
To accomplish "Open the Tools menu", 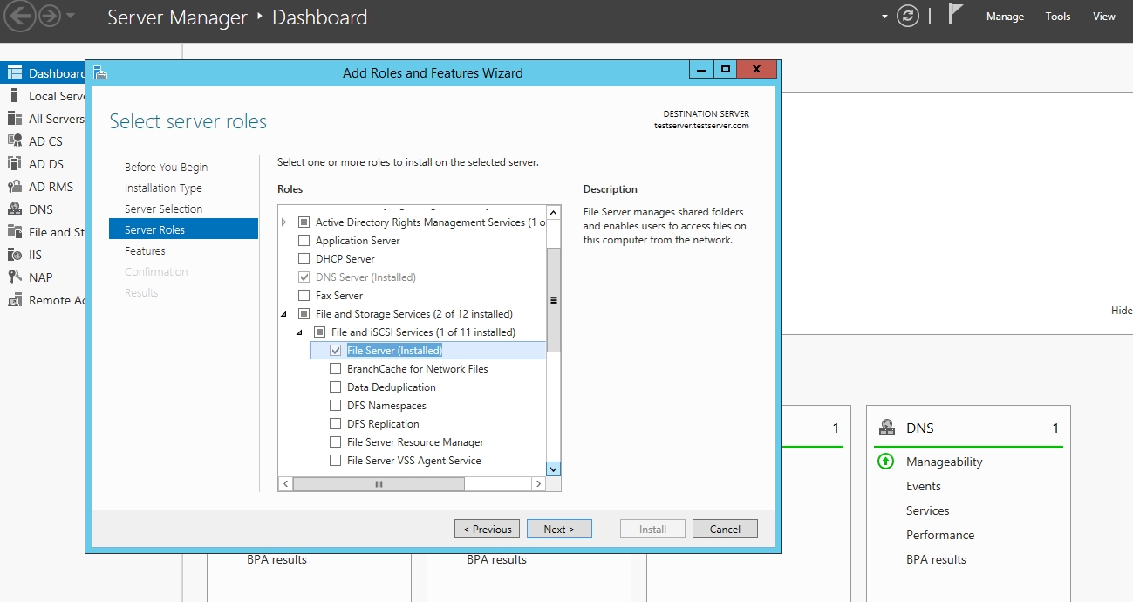I will [1057, 17].
